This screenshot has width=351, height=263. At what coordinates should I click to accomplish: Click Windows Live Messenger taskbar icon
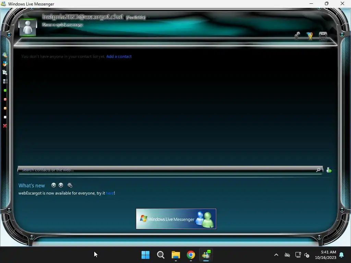click(206, 255)
